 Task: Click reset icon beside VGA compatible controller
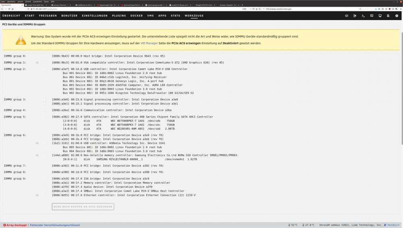tap(37, 63)
